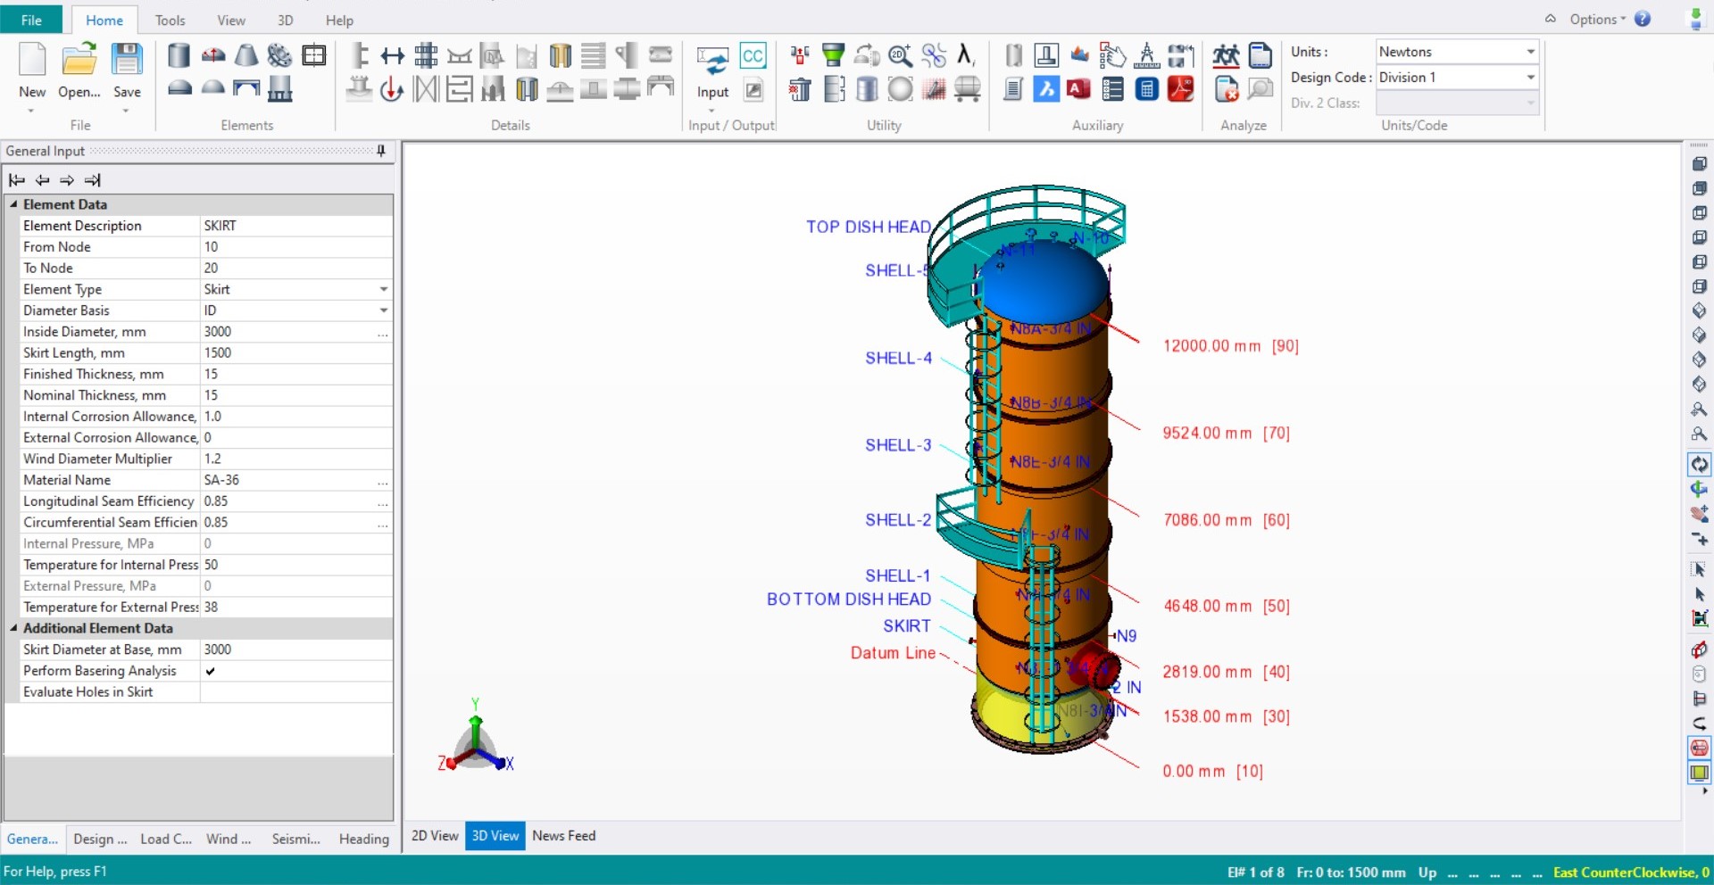1714x885 pixels.
Task: Switch to the Tools ribbon tab
Action: [170, 20]
